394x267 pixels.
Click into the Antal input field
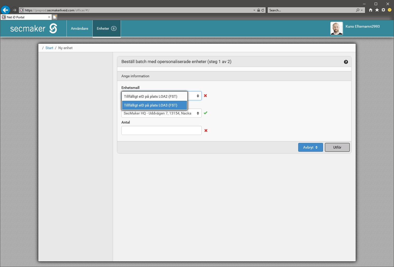(162, 130)
